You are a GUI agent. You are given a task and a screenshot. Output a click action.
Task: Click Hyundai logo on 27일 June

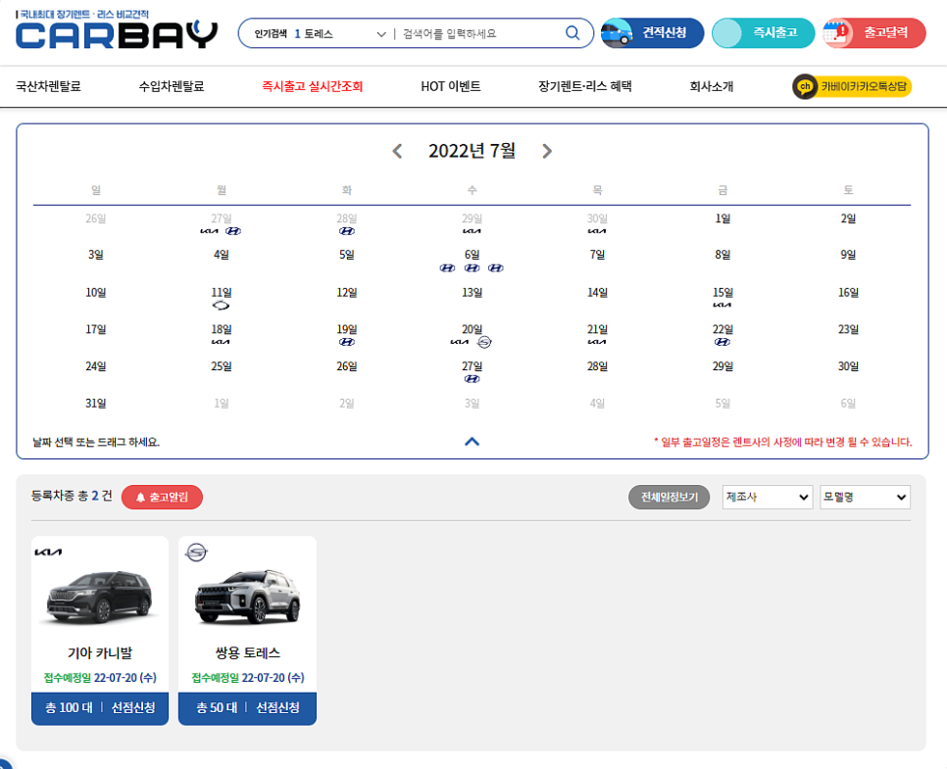(x=233, y=231)
